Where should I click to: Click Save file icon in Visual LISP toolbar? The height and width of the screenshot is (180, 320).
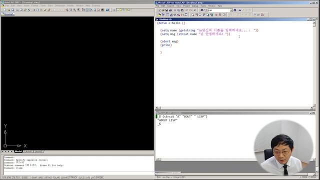tap(166, 10)
